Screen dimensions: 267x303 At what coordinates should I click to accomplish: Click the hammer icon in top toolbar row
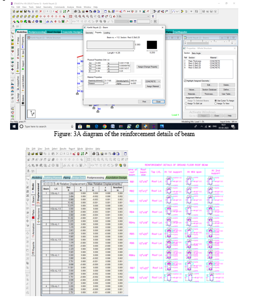click(x=68, y=11)
